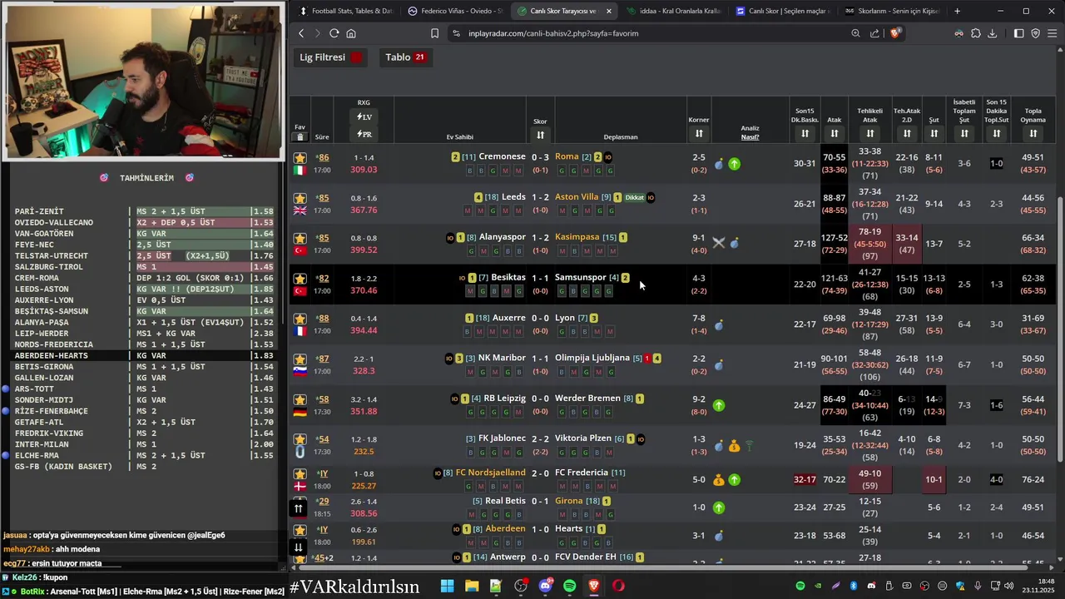Switch to Football Stats, Tables tab
Image resolution: width=1065 pixels, height=599 pixels.
[345, 11]
